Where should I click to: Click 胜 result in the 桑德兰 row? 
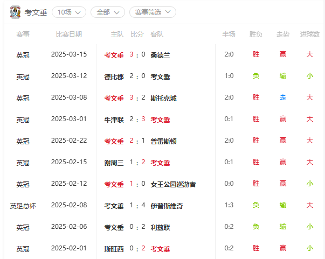pyautogui.click(x=256, y=54)
